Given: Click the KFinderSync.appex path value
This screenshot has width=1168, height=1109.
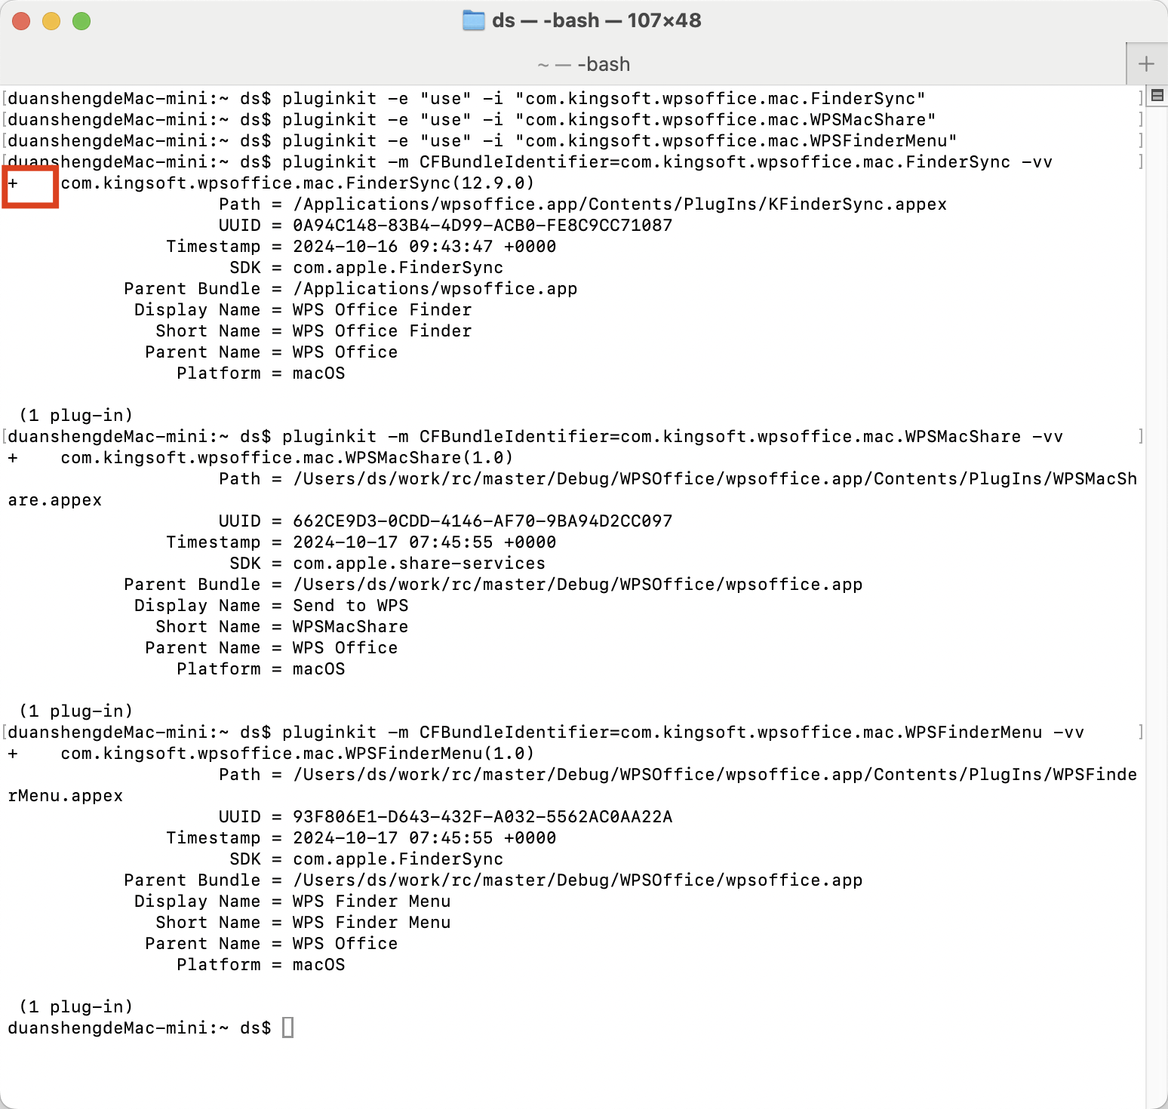Looking at the screenshot, I should pyautogui.click(x=619, y=204).
